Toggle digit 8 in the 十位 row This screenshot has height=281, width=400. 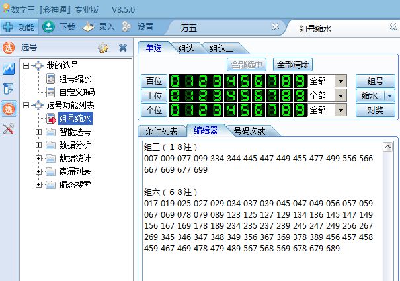click(x=286, y=96)
